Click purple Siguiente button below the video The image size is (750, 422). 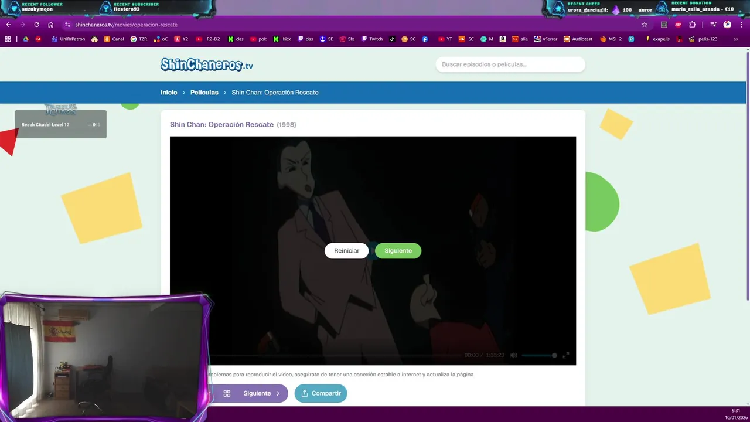[x=262, y=393]
